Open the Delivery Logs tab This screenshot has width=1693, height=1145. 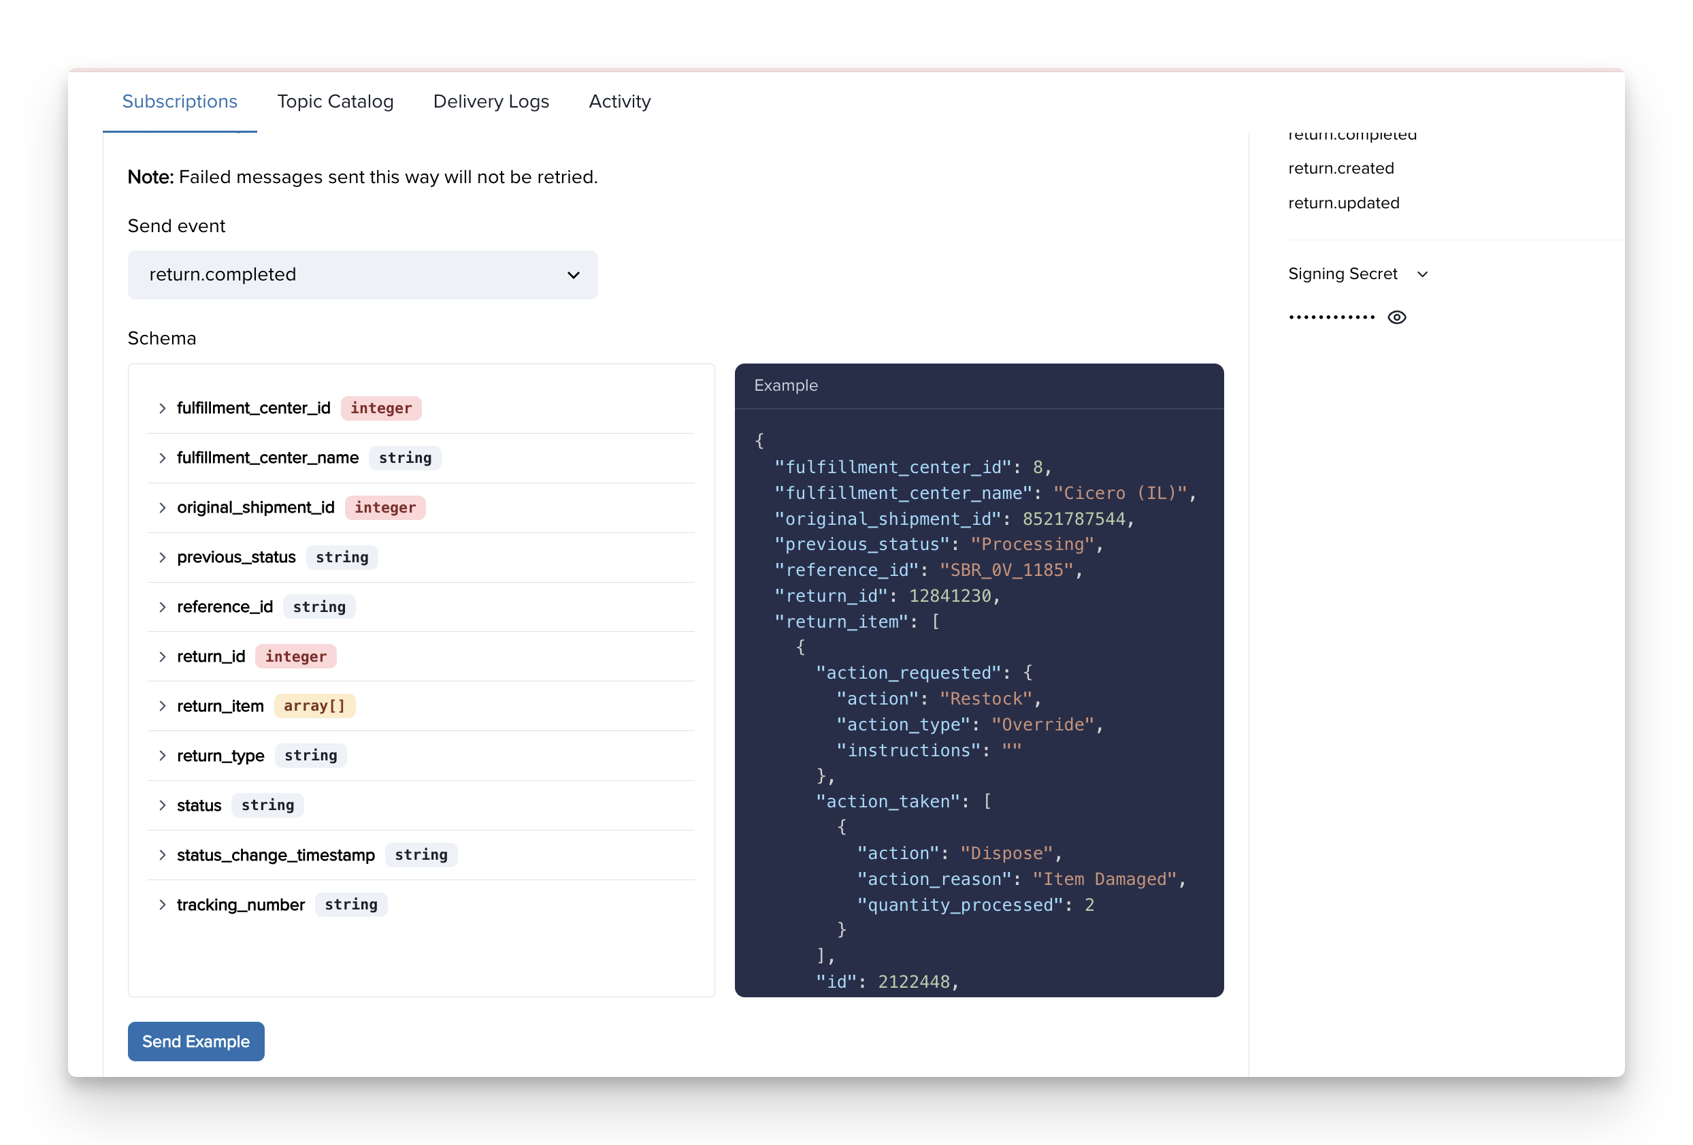tap(491, 101)
